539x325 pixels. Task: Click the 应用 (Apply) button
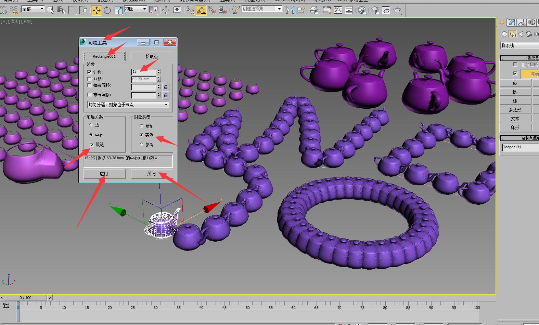tap(104, 174)
